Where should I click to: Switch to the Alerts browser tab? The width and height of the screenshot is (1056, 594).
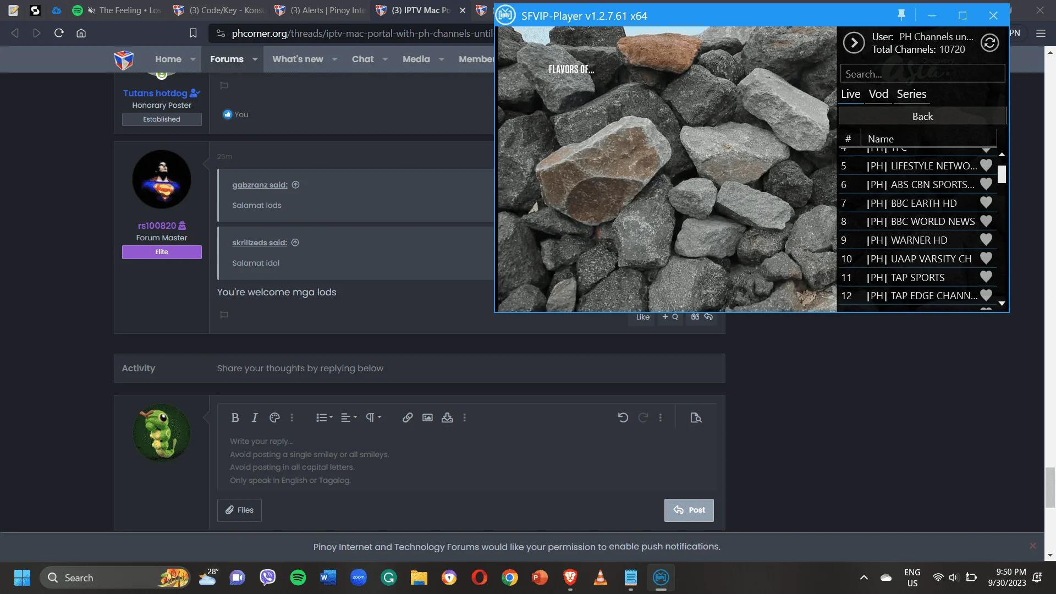[320, 10]
